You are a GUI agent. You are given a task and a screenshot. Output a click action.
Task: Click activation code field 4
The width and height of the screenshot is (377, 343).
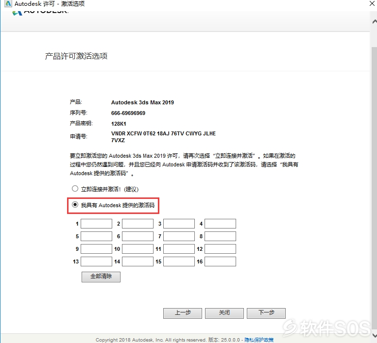[220, 224]
